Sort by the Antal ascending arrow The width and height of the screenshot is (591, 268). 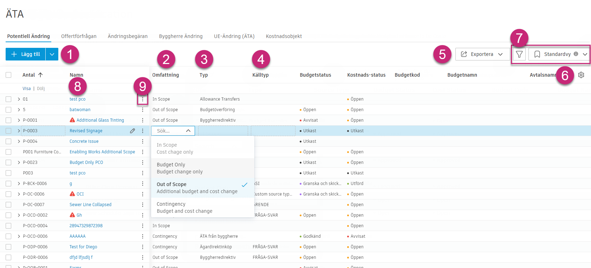pos(40,75)
